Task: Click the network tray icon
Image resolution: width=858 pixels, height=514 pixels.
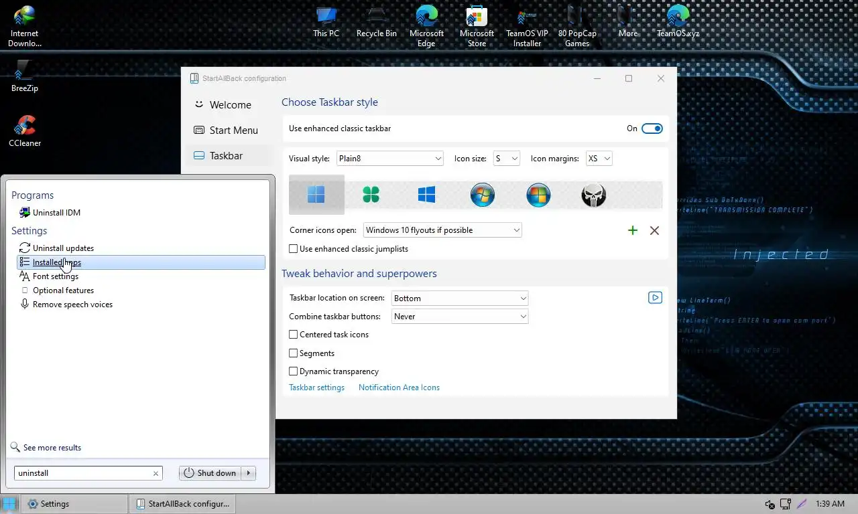Action: click(786, 504)
